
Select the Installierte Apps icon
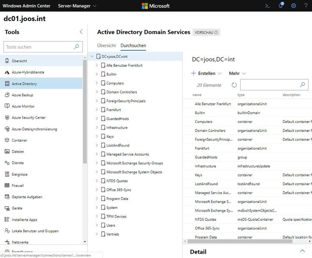click(x=7, y=220)
